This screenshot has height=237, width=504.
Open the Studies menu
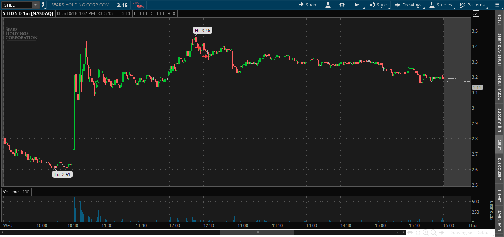[440, 5]
